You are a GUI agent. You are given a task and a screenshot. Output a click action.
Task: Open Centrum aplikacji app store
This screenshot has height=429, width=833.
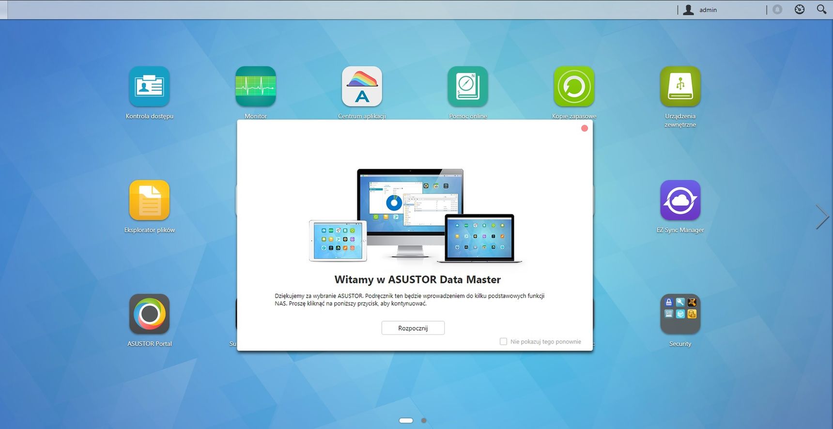tap(362, 87)
